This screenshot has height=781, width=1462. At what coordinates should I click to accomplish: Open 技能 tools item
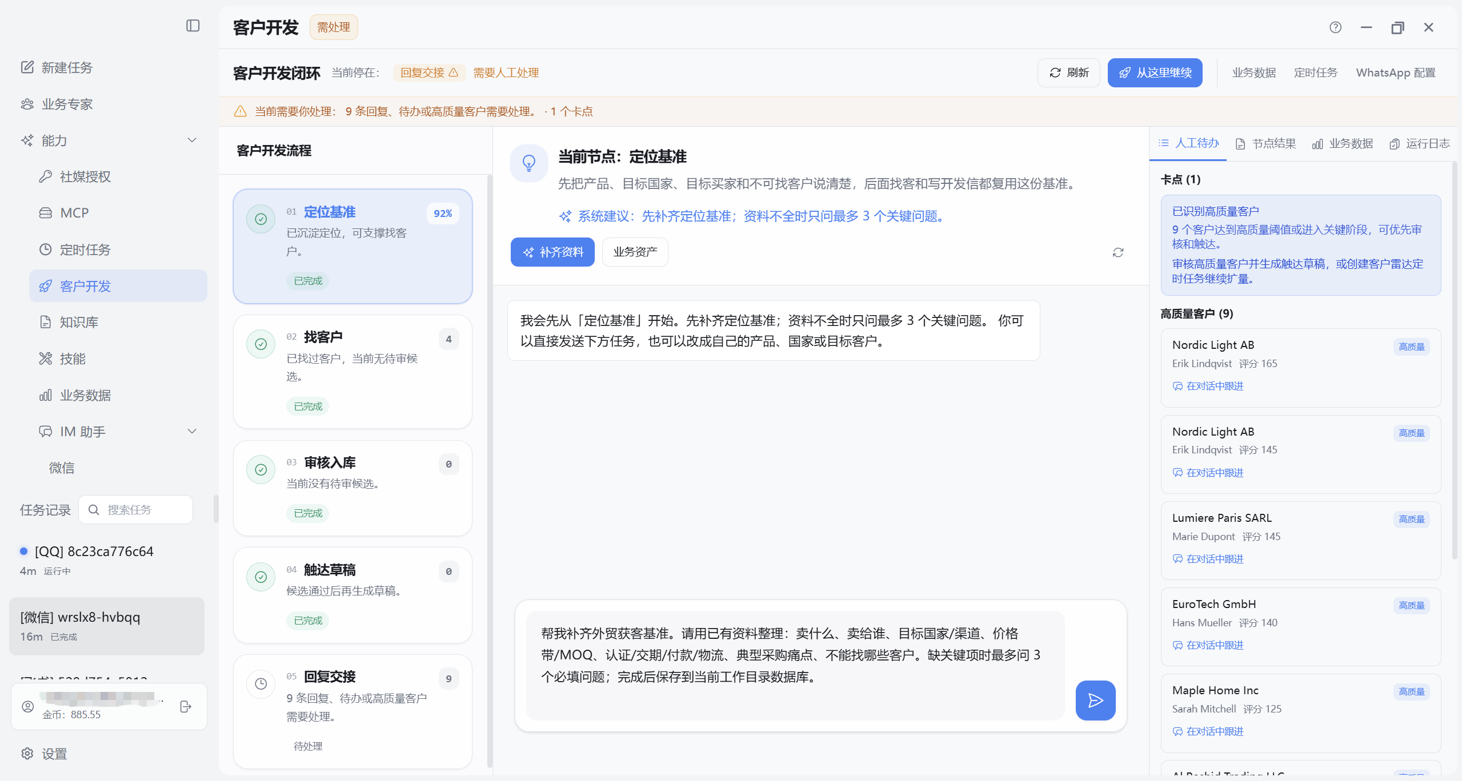(x=62, y=359)
